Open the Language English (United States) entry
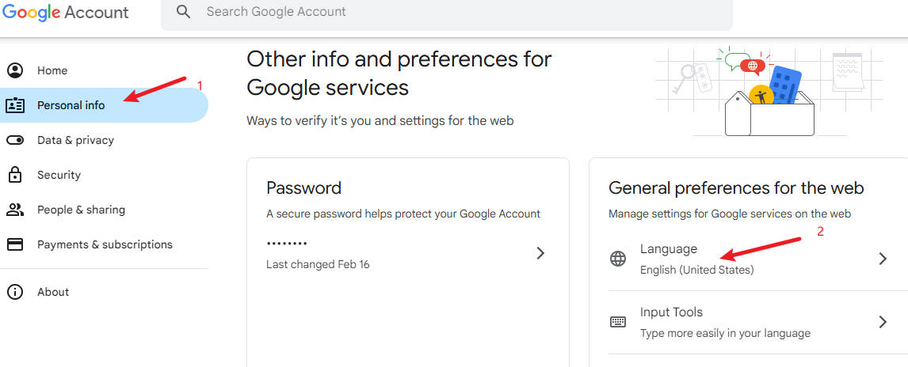 748,259
